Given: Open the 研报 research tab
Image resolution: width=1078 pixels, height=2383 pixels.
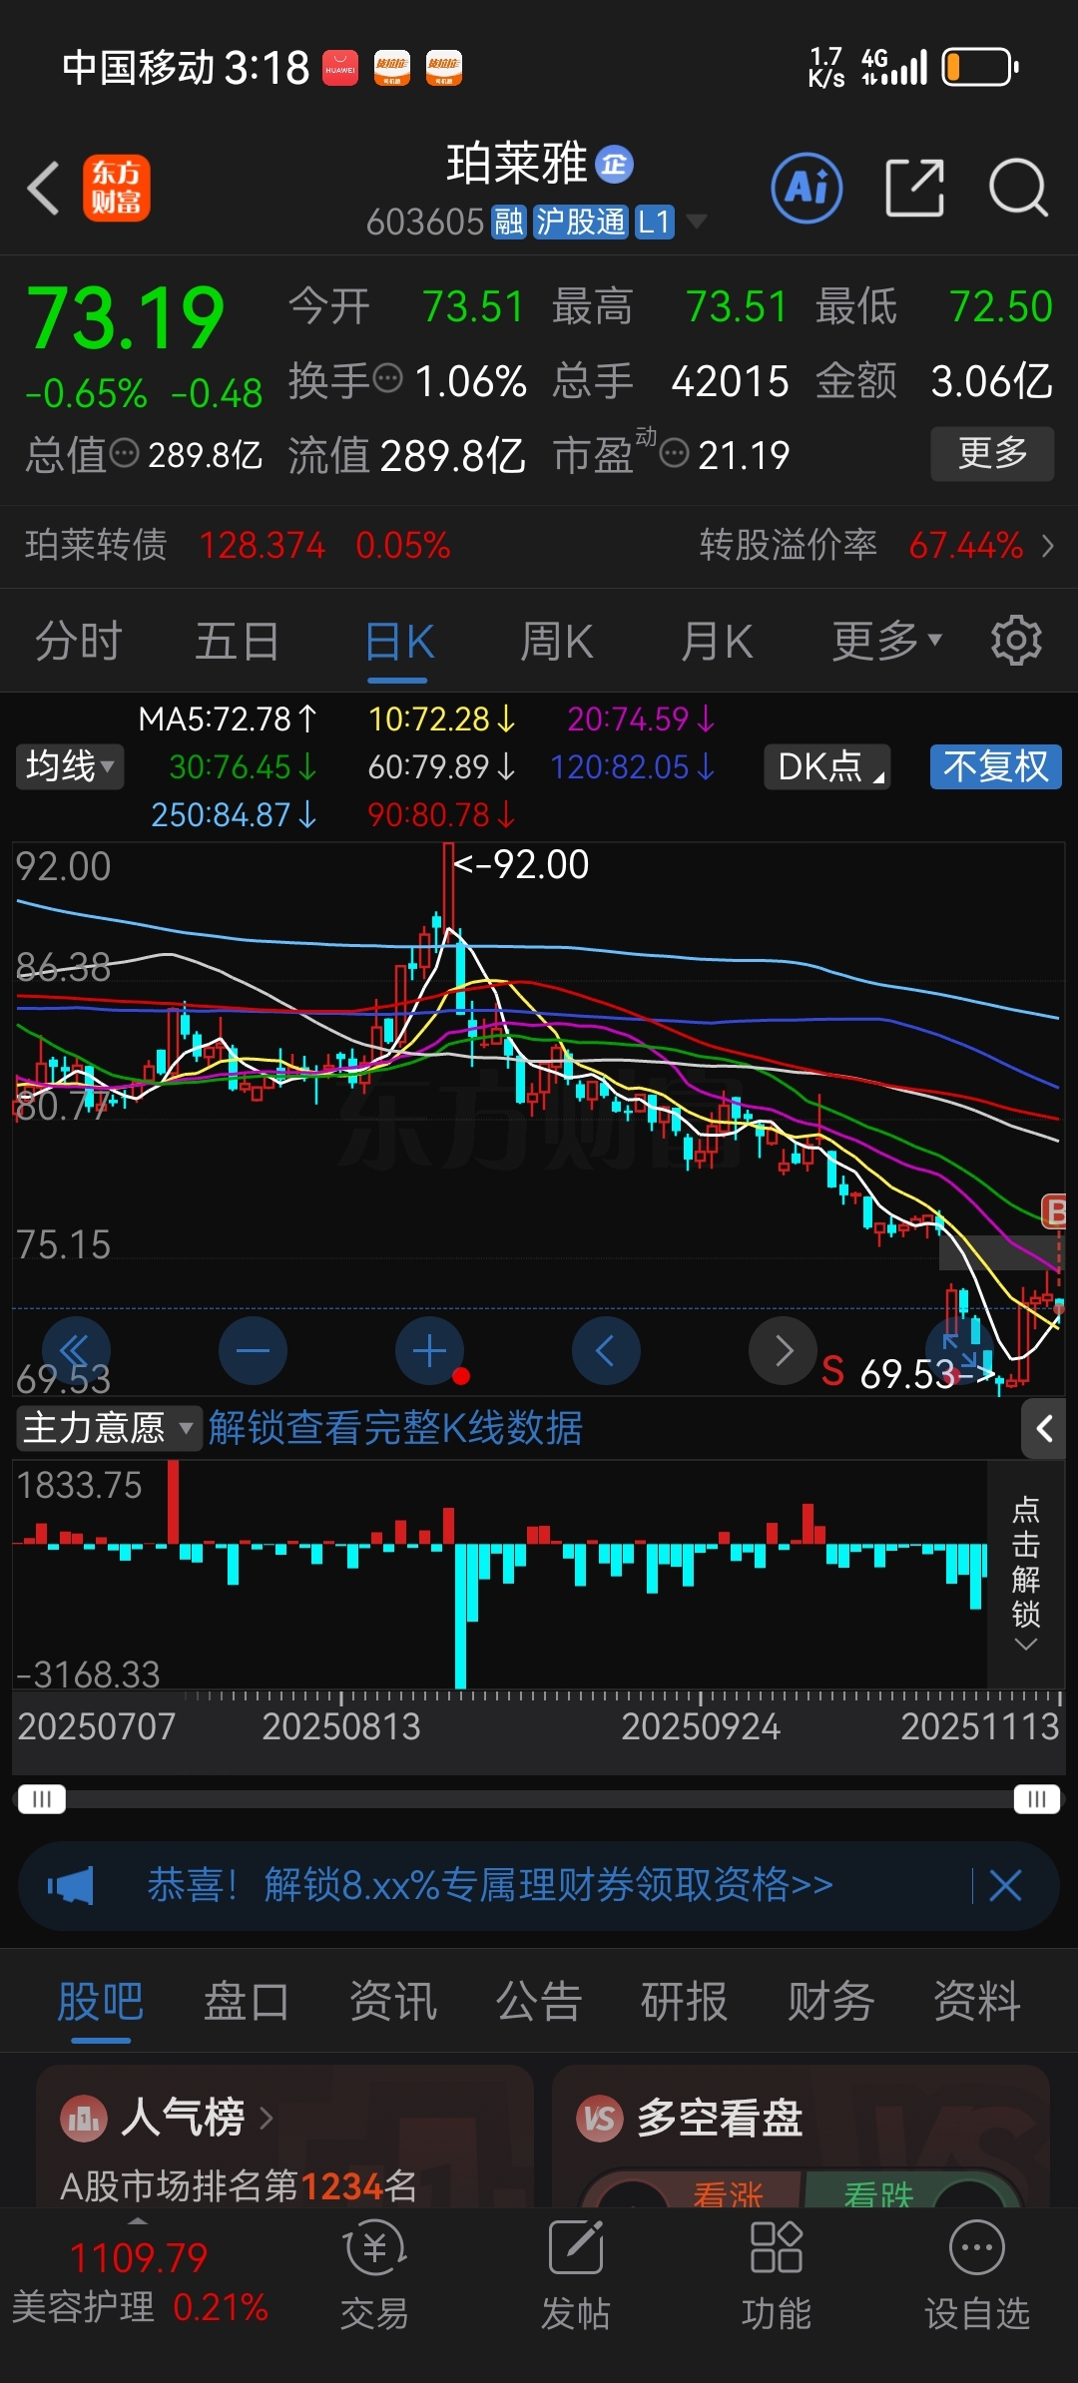Looking at the screenshot, I should coord(685,2001).
